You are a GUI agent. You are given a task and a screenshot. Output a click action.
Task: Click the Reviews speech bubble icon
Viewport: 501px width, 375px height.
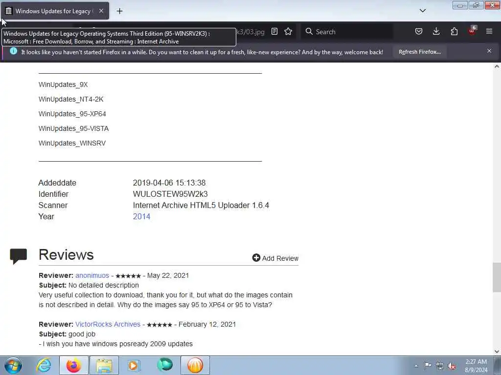18,256
